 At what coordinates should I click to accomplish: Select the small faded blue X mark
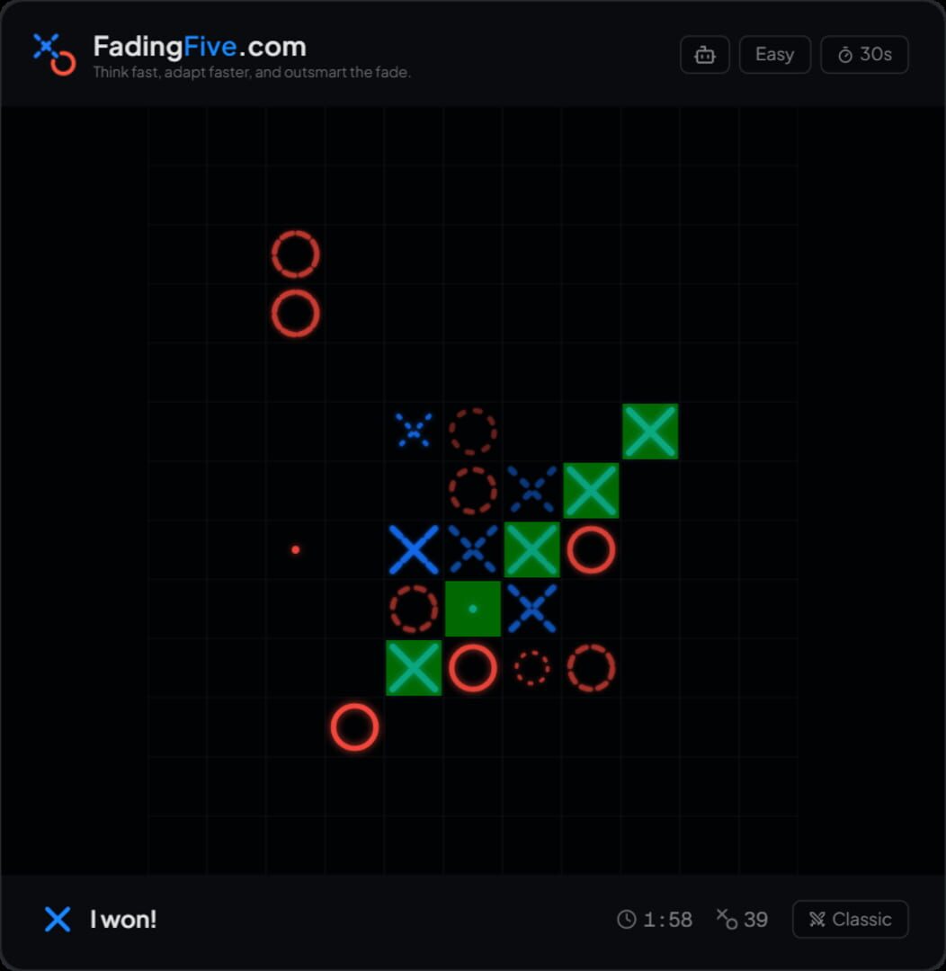tap(413, 431)
